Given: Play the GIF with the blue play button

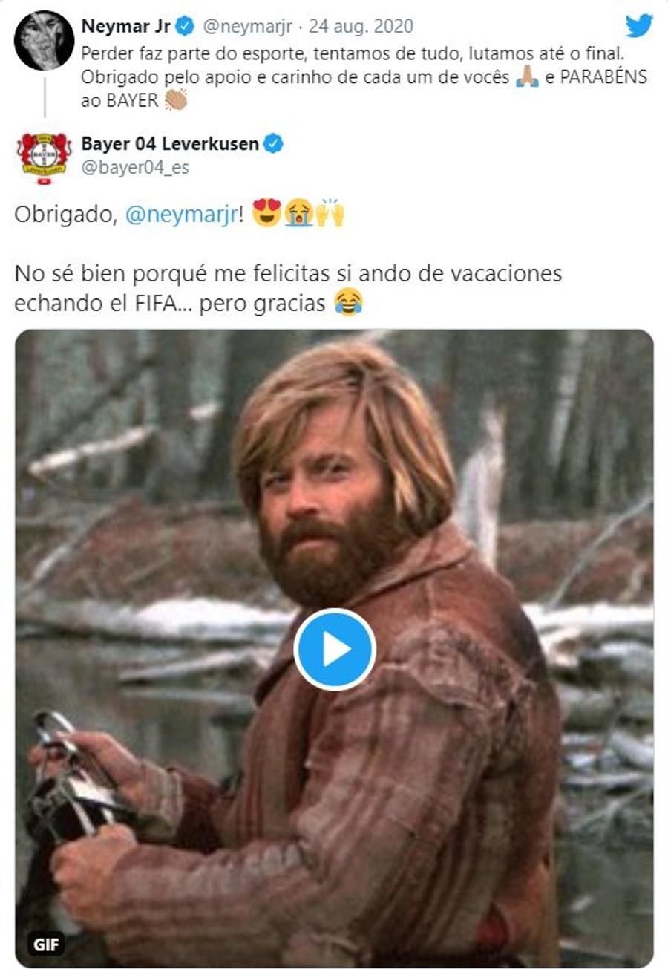Looking at the screenshot, I should (335, 649).
